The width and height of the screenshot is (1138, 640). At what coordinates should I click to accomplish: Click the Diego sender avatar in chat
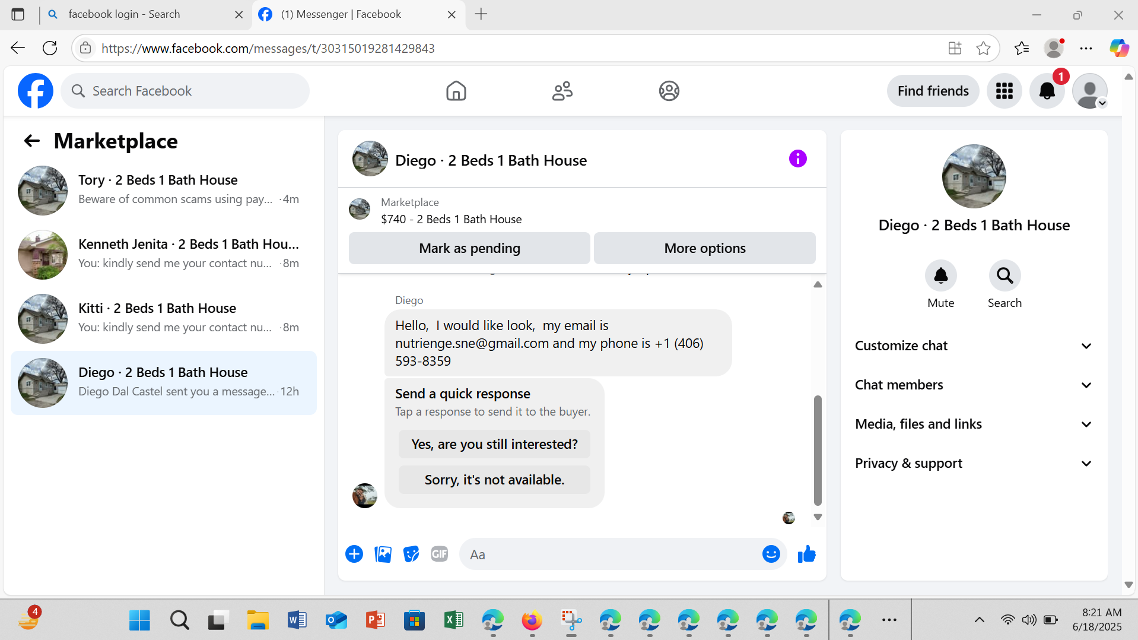364,495
